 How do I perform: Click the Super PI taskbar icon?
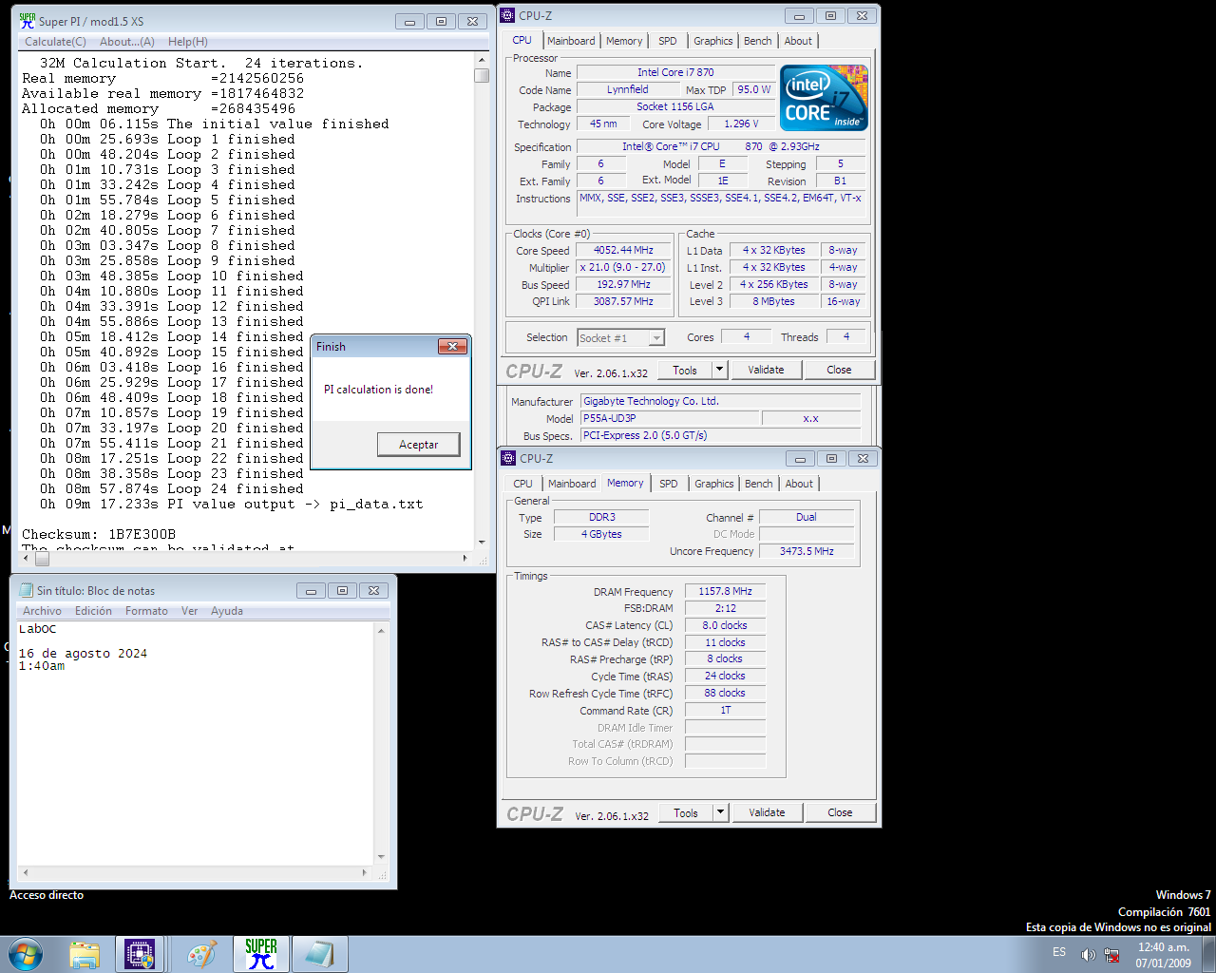point(260,954)
